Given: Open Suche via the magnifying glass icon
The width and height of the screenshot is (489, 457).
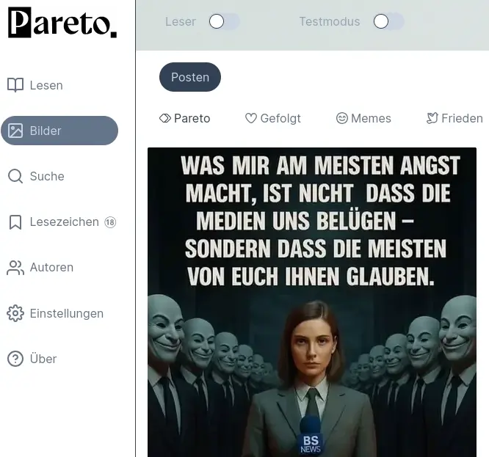Looking at the screenshot, I should coord(15,176).
